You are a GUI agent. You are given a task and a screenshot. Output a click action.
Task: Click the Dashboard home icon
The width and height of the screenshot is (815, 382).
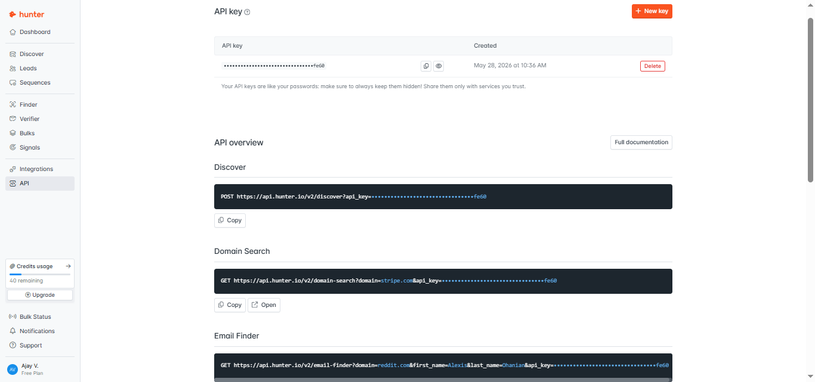coord(13,32)
